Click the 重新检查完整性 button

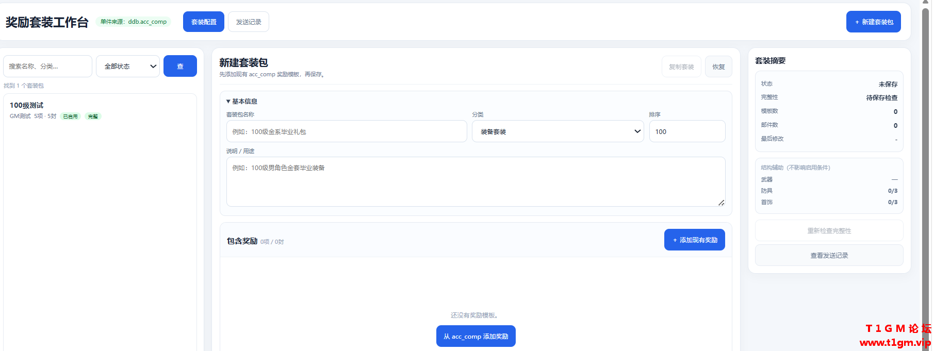(x=829, y=230)
